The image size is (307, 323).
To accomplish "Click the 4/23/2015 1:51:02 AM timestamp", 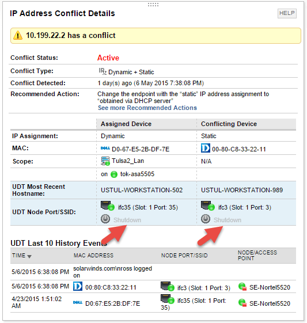I will pyautogui.click(x=36, y=302).
